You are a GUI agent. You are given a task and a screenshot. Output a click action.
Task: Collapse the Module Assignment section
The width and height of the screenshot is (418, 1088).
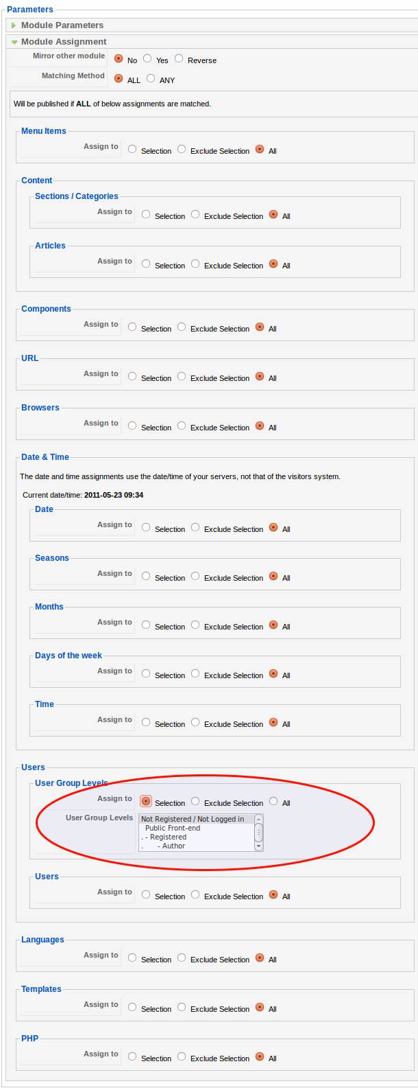click(x=14, y=41)
